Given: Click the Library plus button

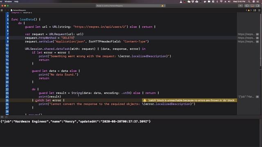Looking at the screenshot, I should (240, 6).
